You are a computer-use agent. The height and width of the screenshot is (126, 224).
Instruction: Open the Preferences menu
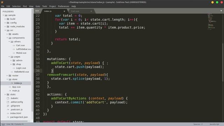point(64,6)
